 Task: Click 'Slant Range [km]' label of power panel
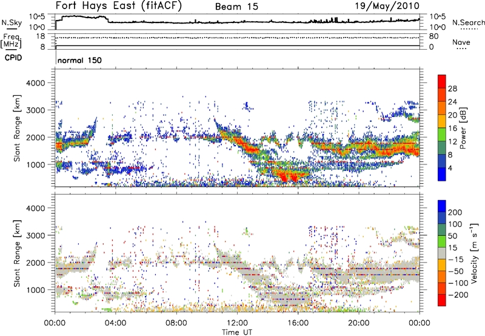[x=17, y=128]
